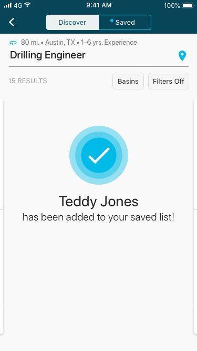
Task: Open the Saved tab
Action: (x=125, y=23)
